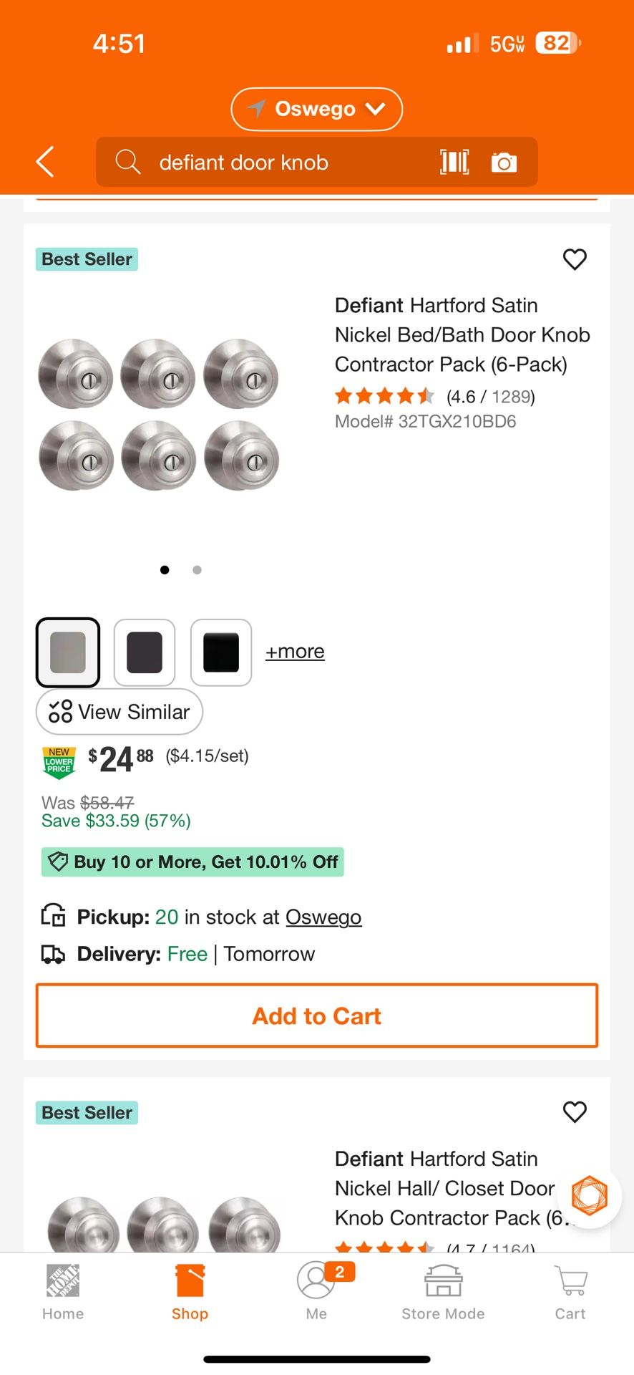Select the matte black color swatch

pyautogui.click(x=221, y=652)
